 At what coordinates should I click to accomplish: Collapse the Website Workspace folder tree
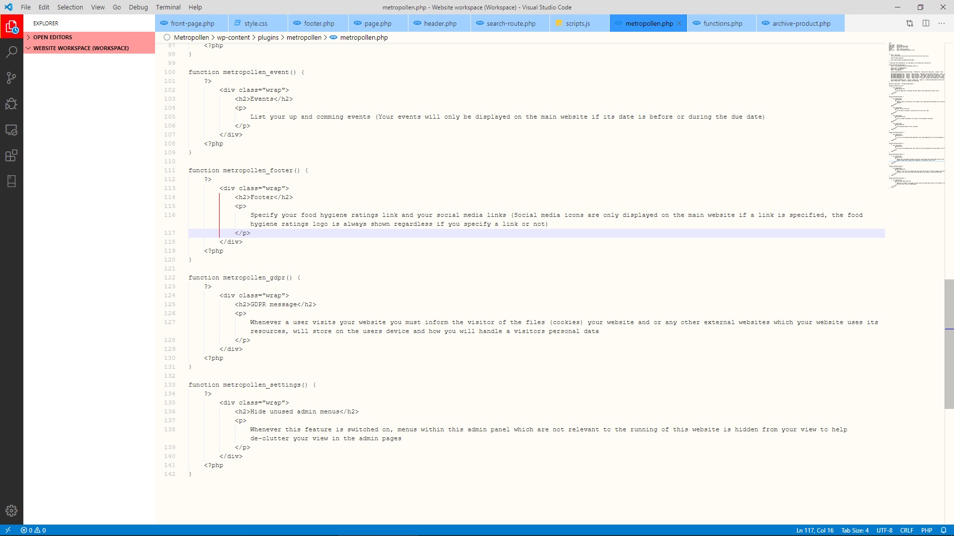tap(79, 48)
